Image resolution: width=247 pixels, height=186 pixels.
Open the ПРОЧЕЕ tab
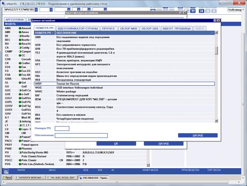[x=109, y=29]
